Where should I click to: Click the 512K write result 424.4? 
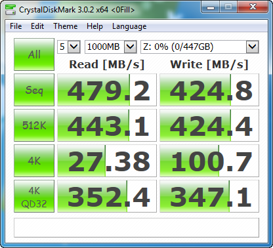209,125
